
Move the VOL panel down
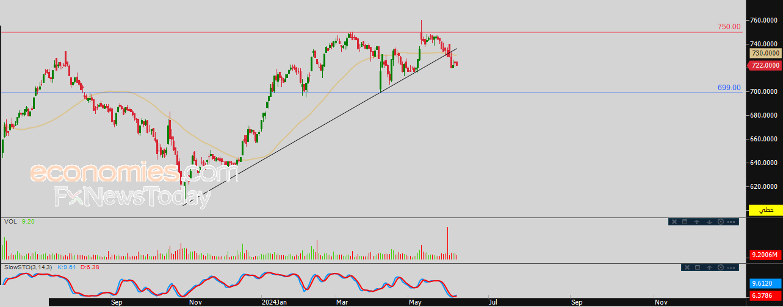[x=709, y=222]
